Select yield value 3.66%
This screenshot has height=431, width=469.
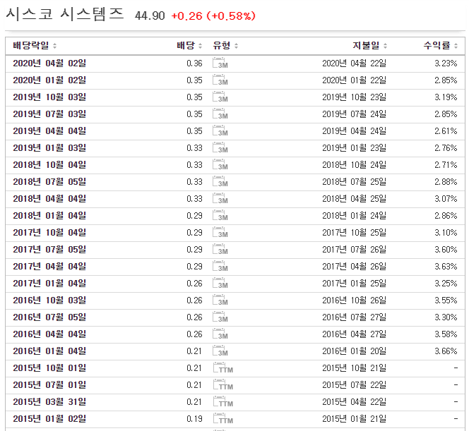click(446, 351)
